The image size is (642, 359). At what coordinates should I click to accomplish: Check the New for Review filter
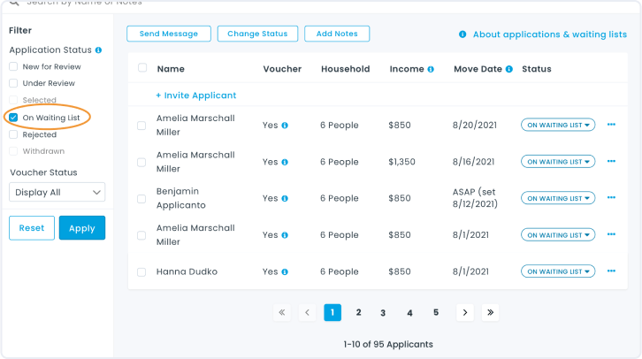click(13, 66)
